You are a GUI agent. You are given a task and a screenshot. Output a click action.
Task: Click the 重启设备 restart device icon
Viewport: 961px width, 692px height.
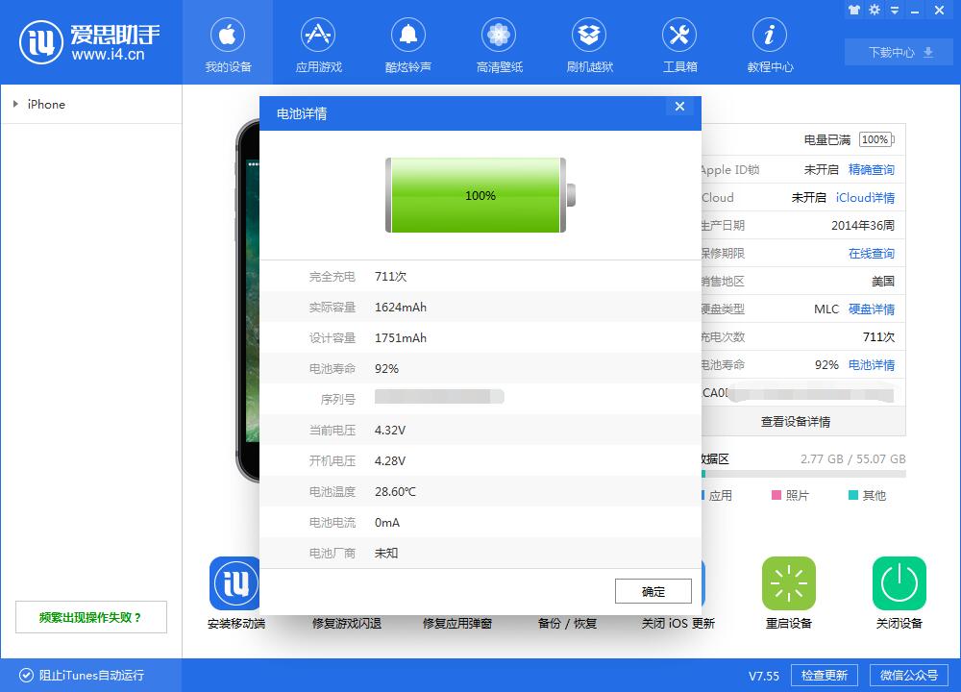pos(788,583)
